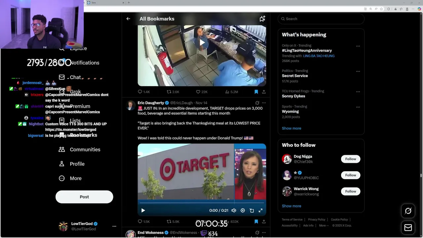Open the LING BA TAO HEUNG trending link
The image size is (423, 238).
point(319,56)
